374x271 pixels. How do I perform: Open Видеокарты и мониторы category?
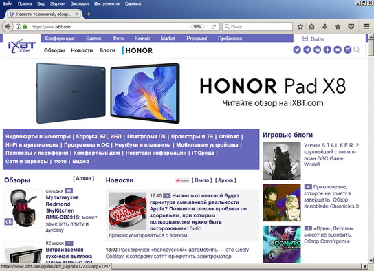38,137
